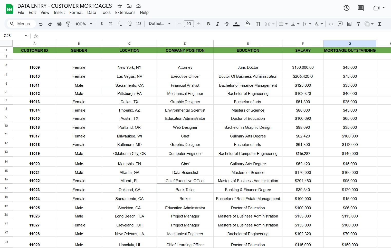
Task: Open the functions sigma icon
Action: tap(379, 24)
